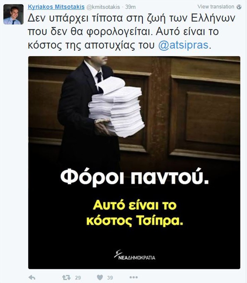Open the Kyriakos Mitsotakis name link
Screen dimensions: 247x283
pyautogui.click(x=56, y=7)
